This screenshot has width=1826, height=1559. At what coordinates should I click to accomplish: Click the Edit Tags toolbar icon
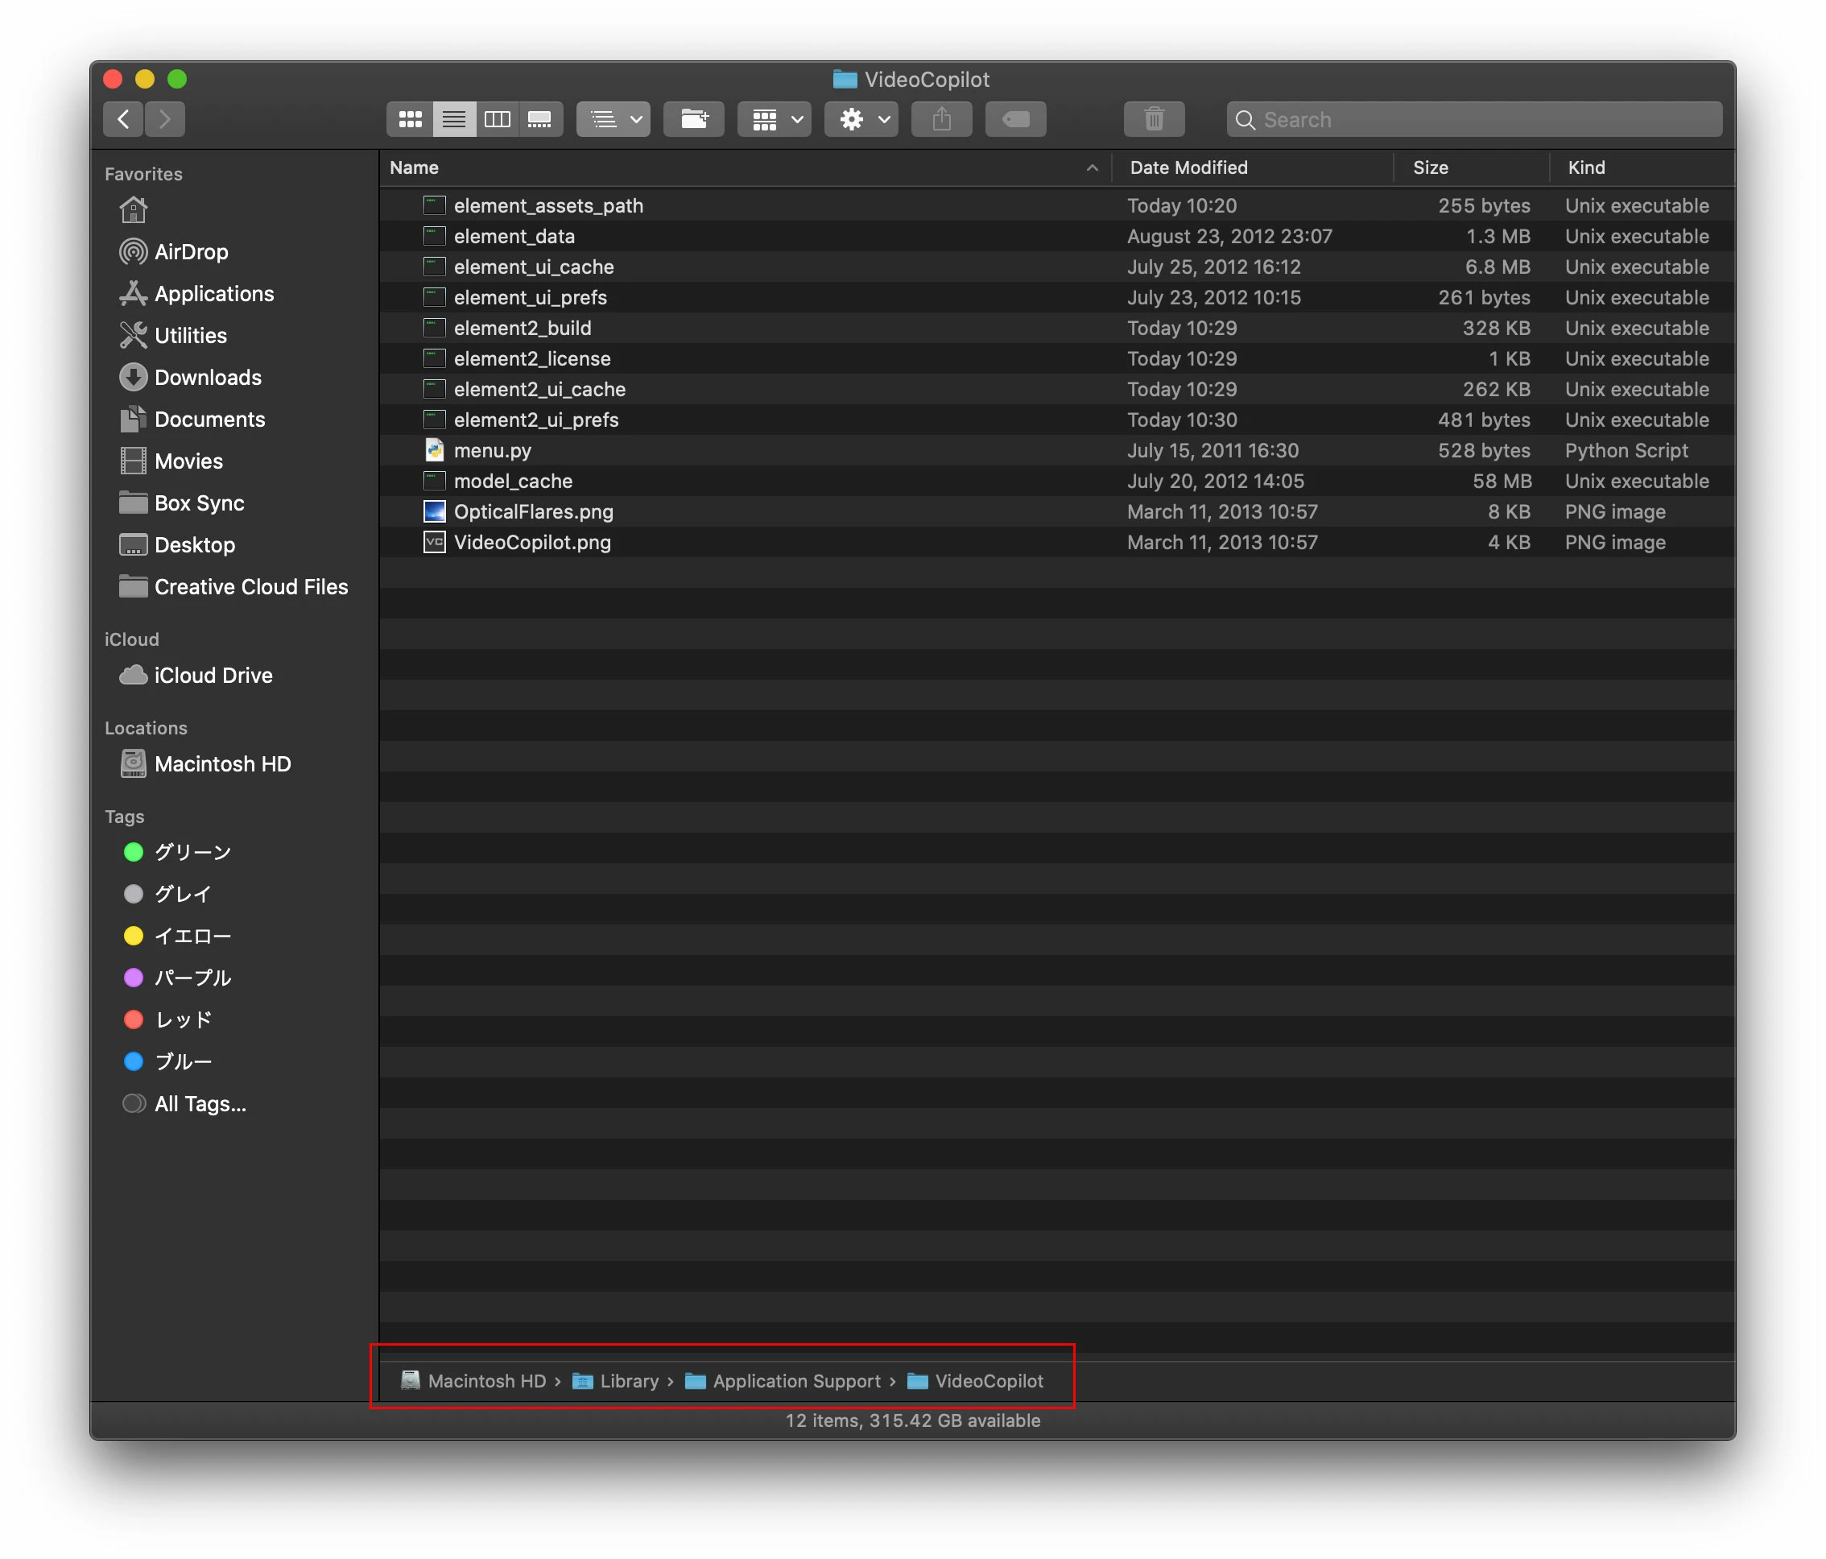point(1015,119)
